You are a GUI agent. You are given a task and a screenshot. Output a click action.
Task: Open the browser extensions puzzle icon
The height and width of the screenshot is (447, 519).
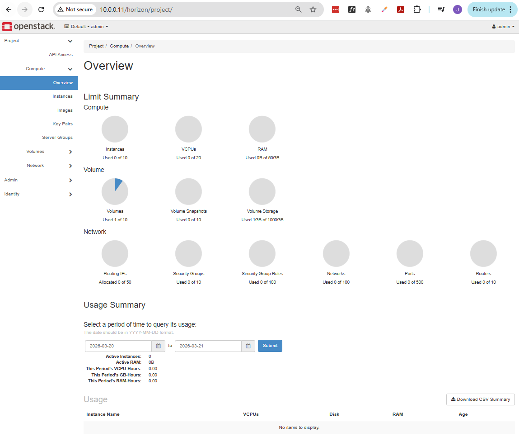[417, 10]
